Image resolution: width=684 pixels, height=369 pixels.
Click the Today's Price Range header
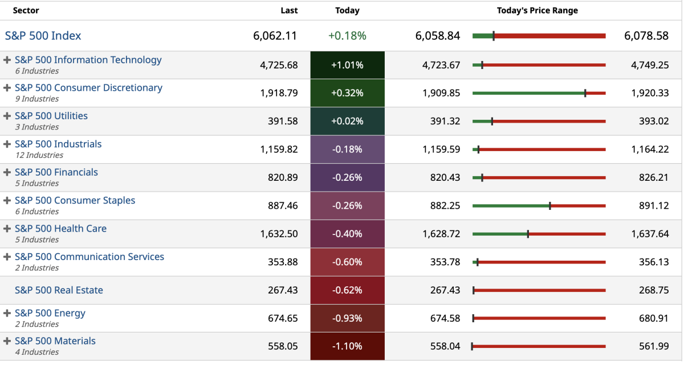(x=537, y=10)
